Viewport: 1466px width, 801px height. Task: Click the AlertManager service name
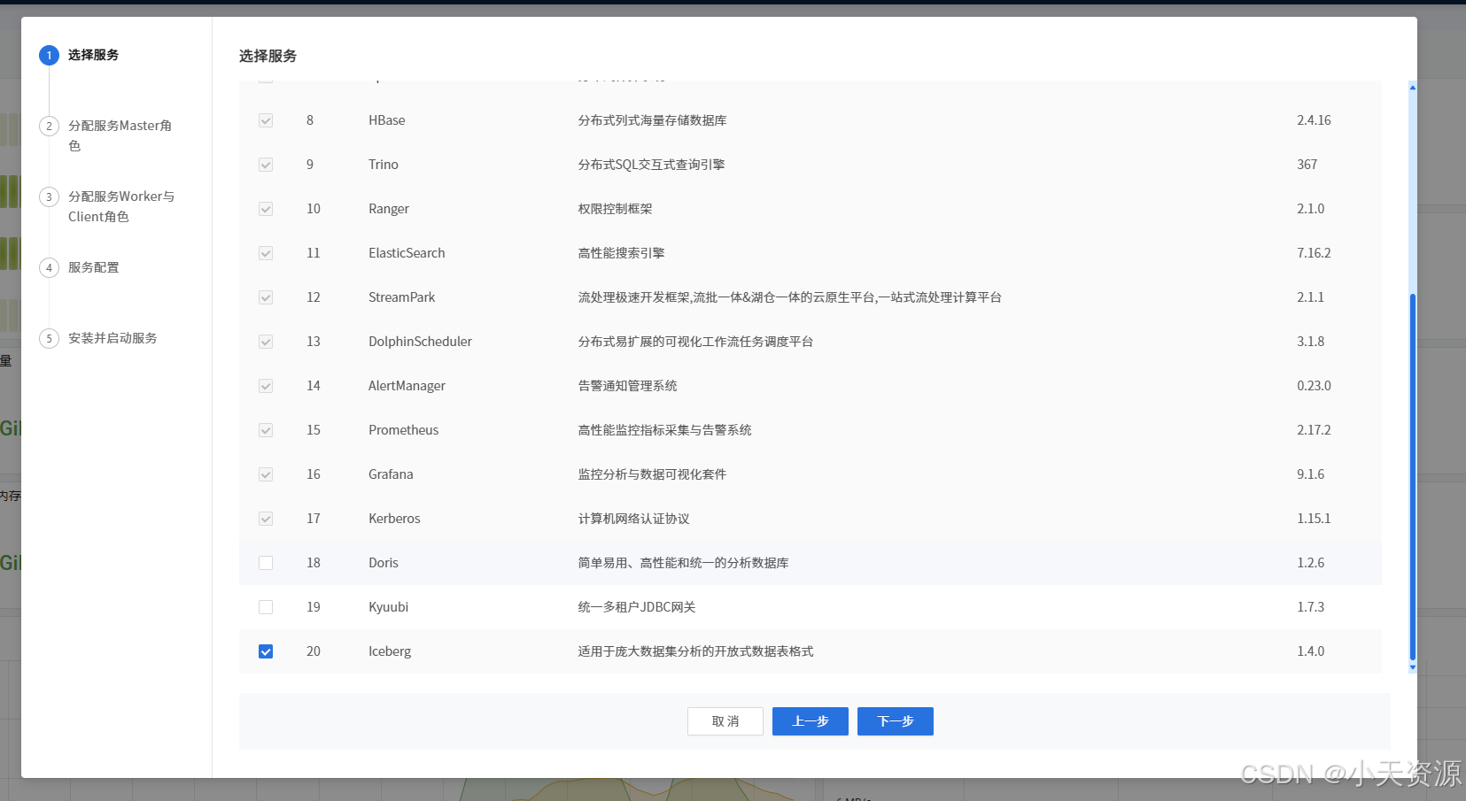click(407, 386)
